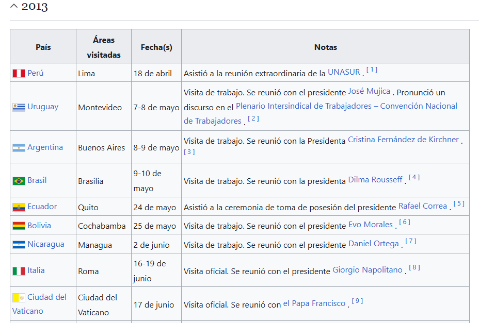The height and width of the screenshot is (323, 479).
Task: Open citation reference [6]
Action: [x=405, y=222]
